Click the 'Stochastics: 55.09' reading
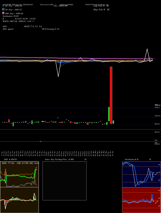This screenshot has height=213, width=161. [x=11, y=16]
